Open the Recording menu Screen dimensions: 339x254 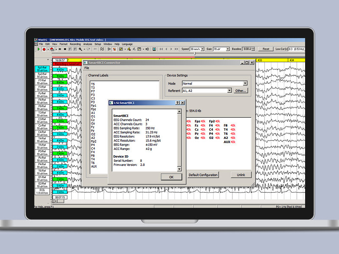tap(75, 44)
